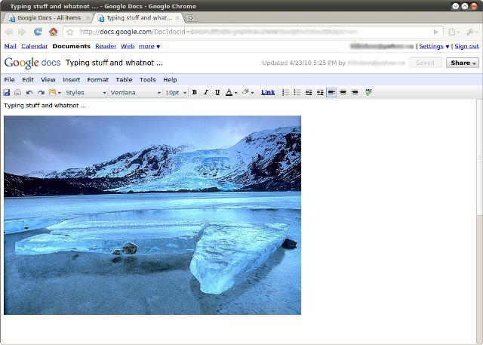
Task: Go to browser home page
Action: (x=54, y=32)
